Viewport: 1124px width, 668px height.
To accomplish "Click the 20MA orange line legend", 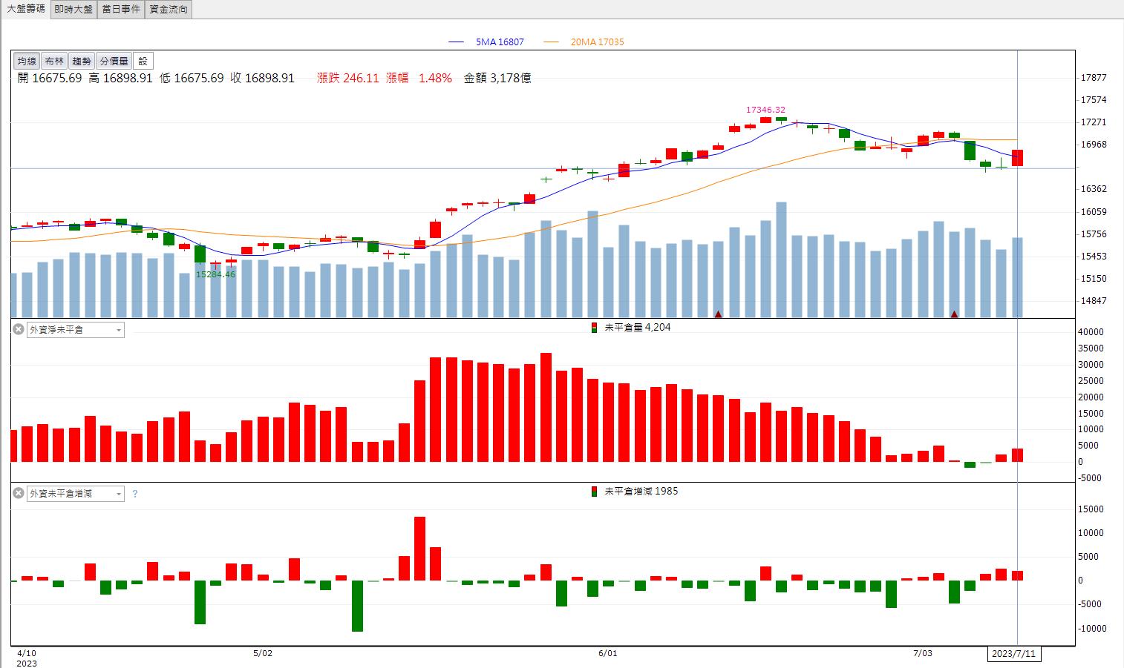I will point(584,42).
